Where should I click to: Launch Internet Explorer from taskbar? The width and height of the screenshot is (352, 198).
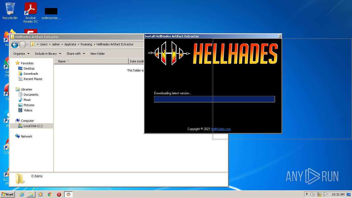[22, 194]
